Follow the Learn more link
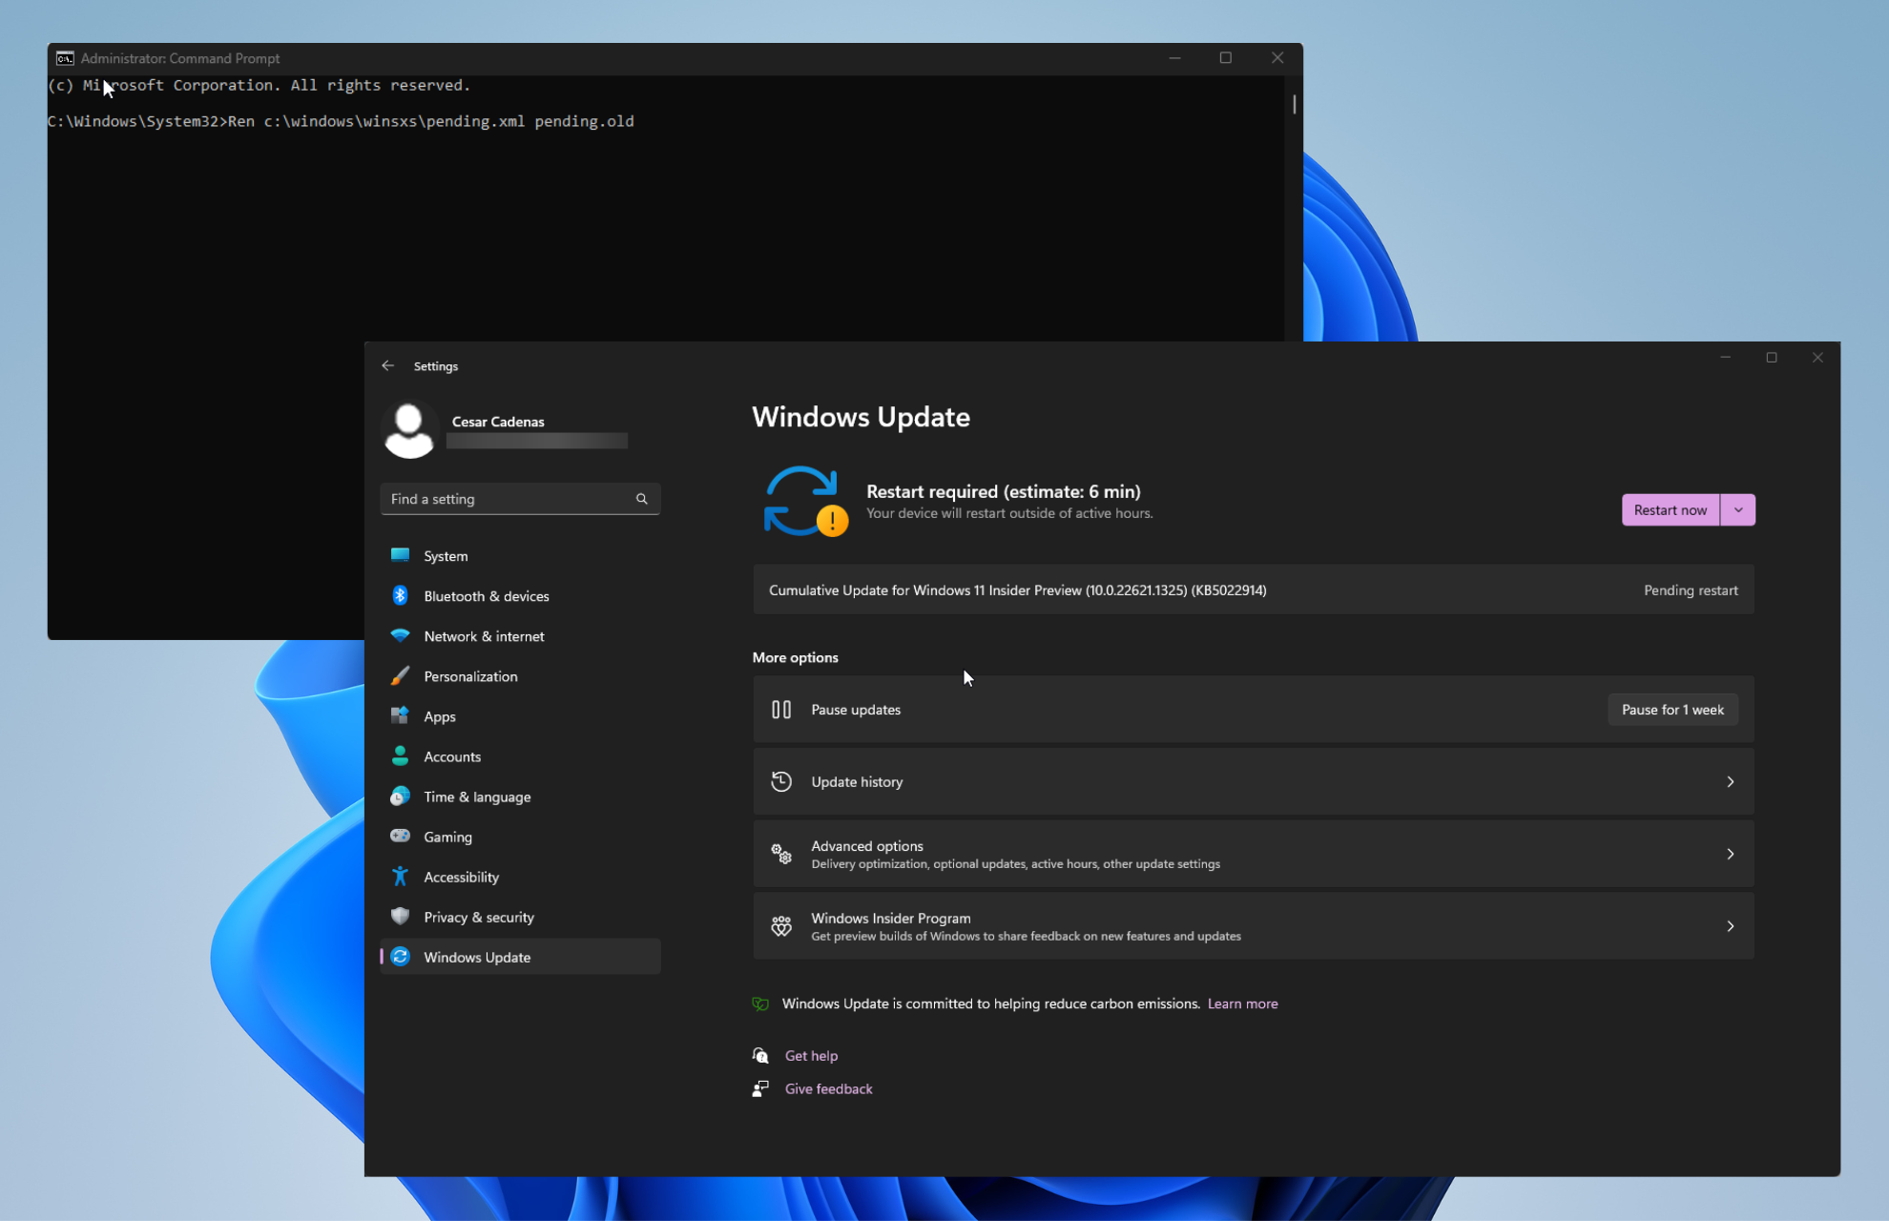 (x=1242, y=1004)
